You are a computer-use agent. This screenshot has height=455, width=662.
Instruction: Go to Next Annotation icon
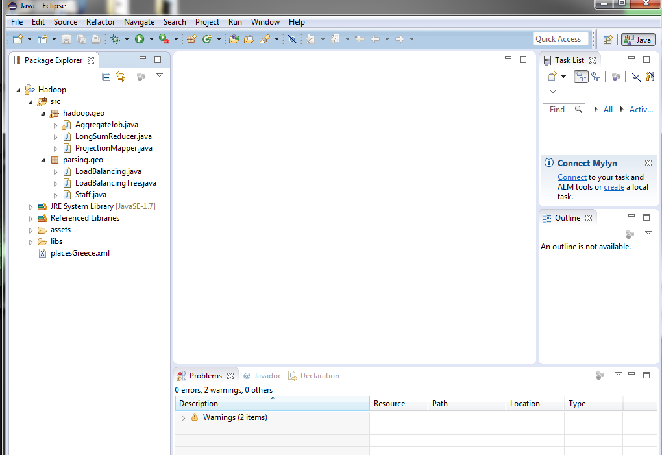311,39
